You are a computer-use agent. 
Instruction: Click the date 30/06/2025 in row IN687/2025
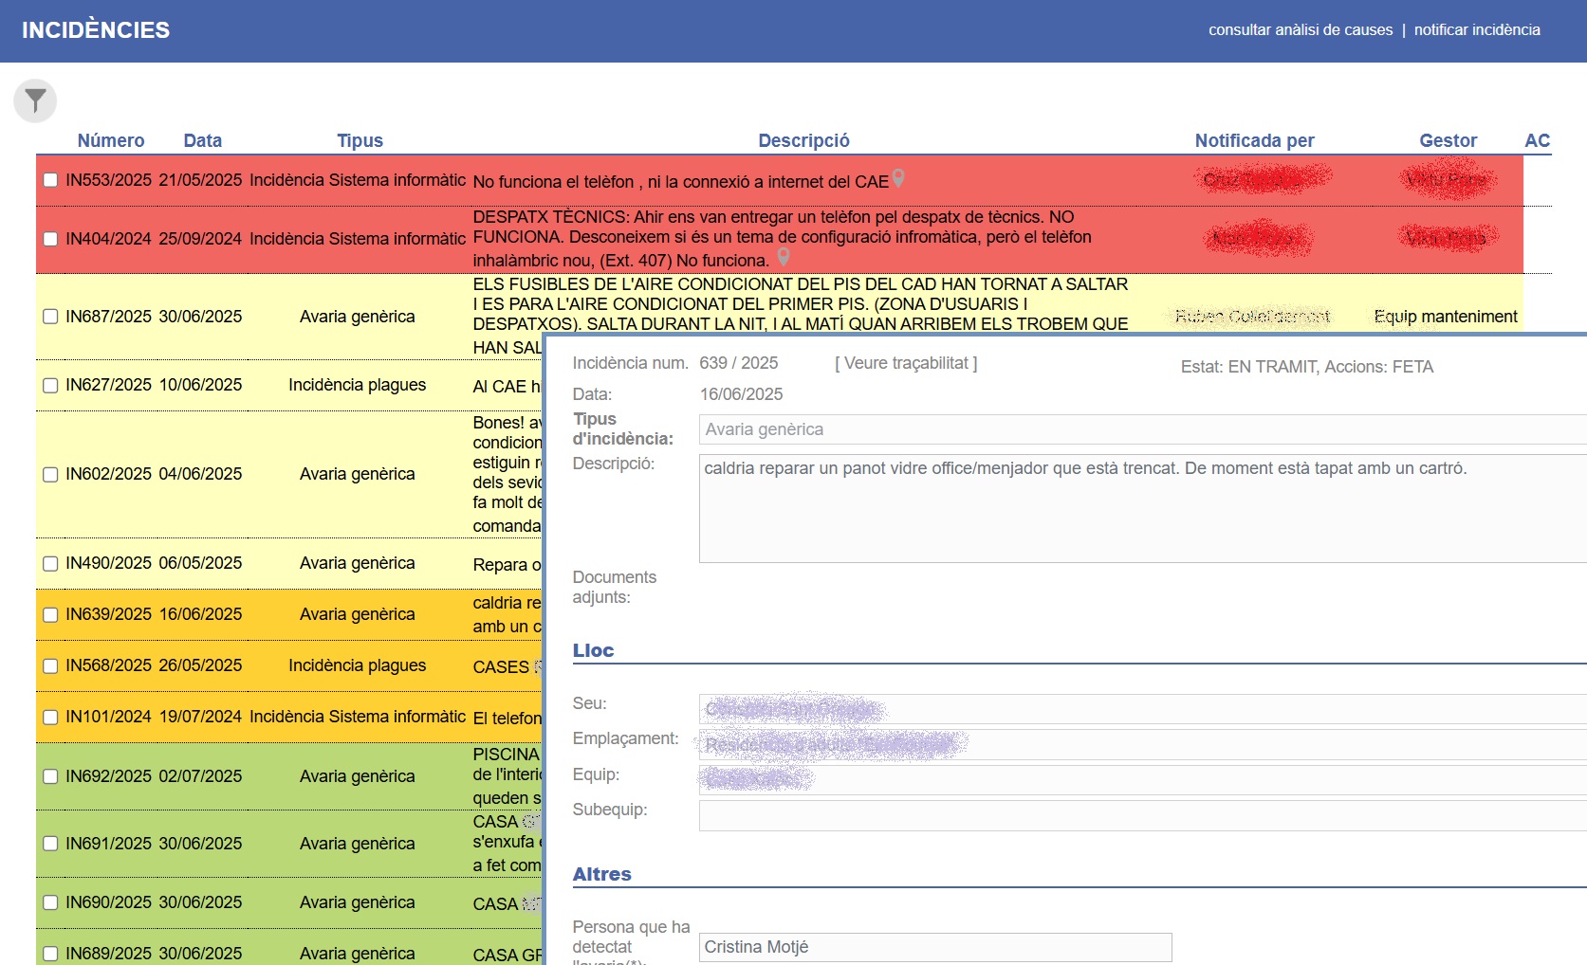coord(200,317)
